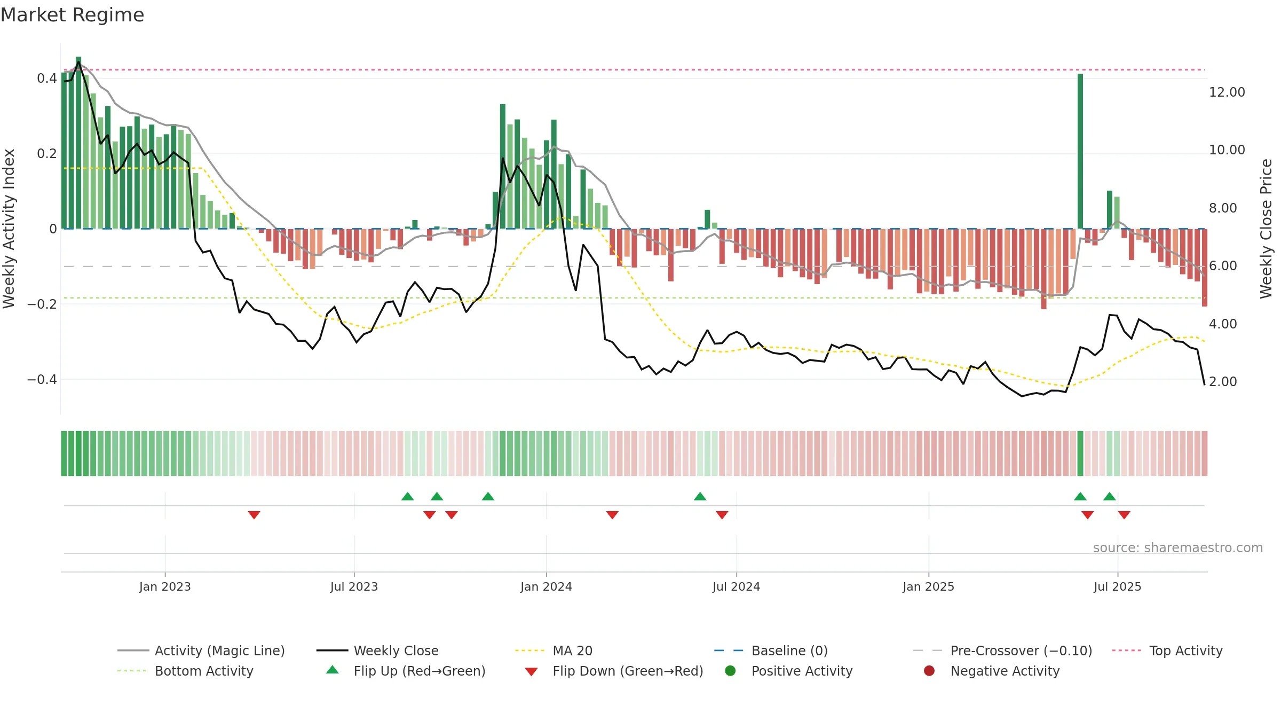1281x721 pixels.
Task: Click the Activity (Magic Line) legend entry
Action: tap(201, 651)
